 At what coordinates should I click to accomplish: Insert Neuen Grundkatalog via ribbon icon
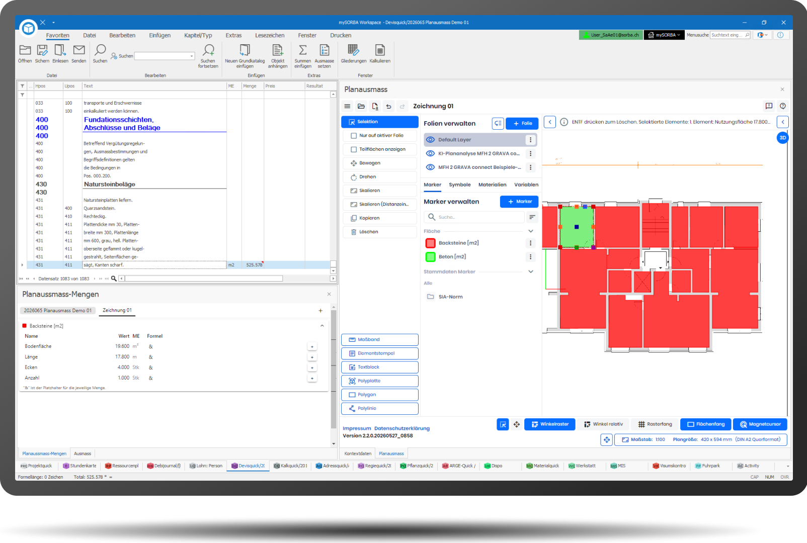[245, 50]
